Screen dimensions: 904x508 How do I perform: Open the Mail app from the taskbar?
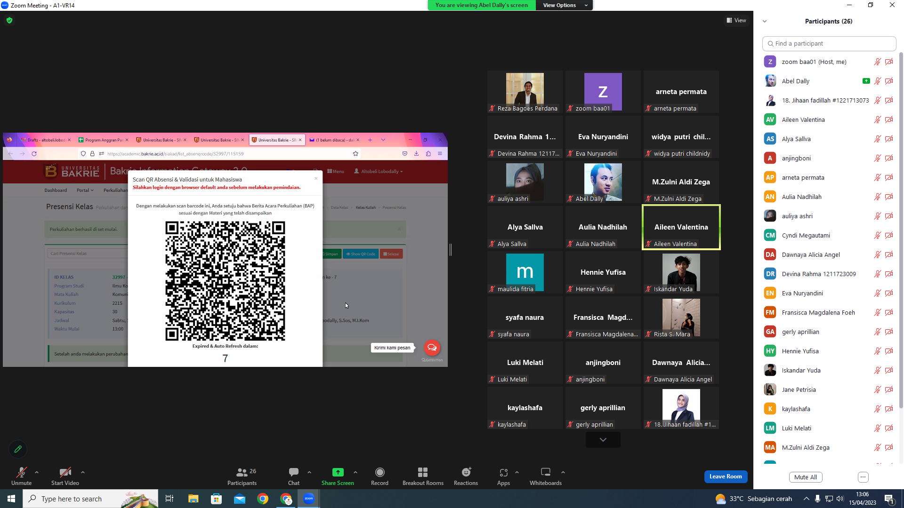pyautogui.click(x=240, y=499)
